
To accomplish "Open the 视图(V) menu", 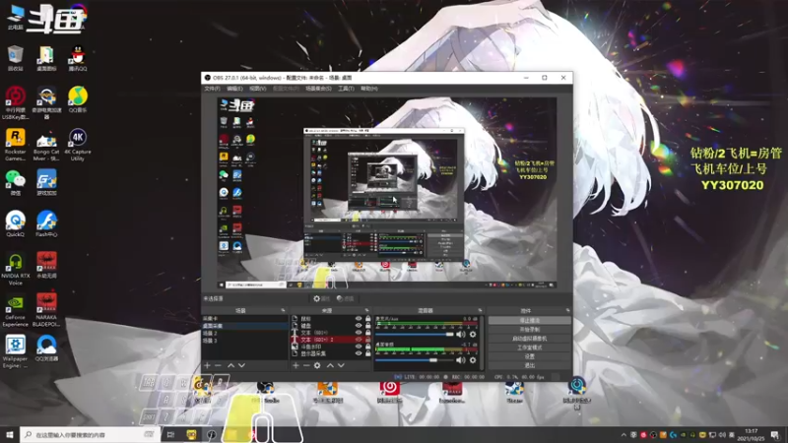I will [258, 89].
